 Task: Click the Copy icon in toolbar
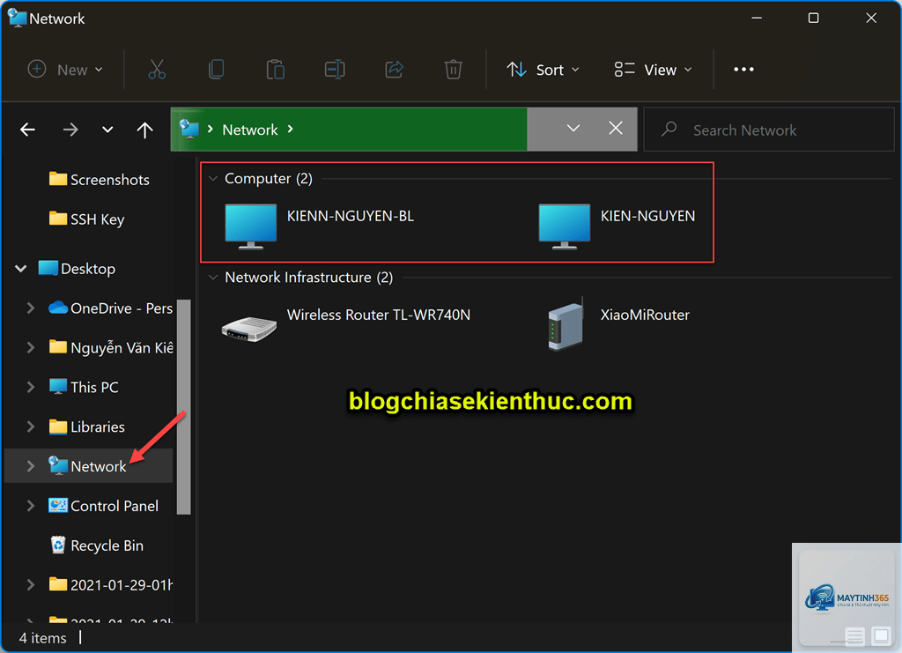tap(217, 70)
